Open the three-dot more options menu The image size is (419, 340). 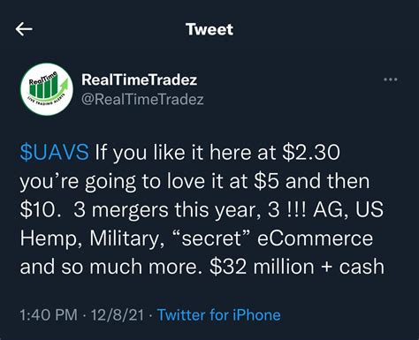pos(391,79)
